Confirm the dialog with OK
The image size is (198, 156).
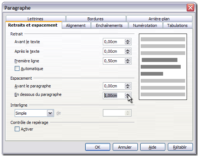[x=98, y=147]
